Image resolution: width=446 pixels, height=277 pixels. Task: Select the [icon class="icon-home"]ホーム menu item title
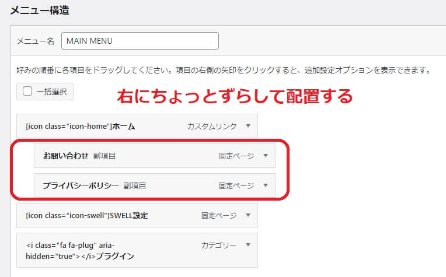click(80, 126)
